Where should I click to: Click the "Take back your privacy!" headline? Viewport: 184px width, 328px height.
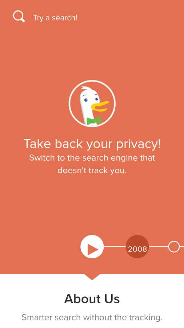coord(92,144)
